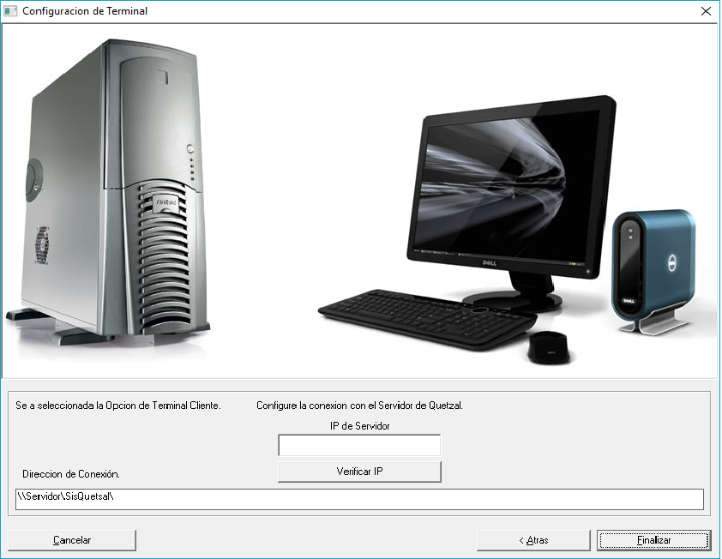Click the \\Servidor\SisQuetsal\ connection path field
This screenshot has height=559, width=722.
click(359, 499)
